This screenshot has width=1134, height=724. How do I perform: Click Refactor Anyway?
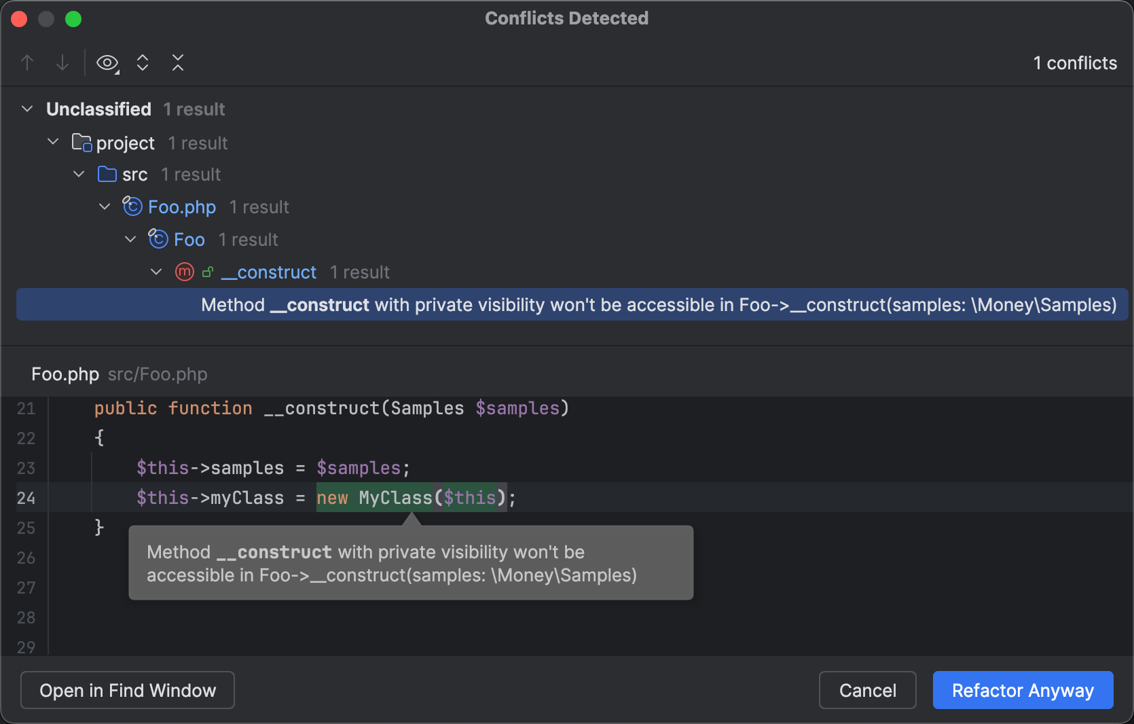(x=1023, y=690)
